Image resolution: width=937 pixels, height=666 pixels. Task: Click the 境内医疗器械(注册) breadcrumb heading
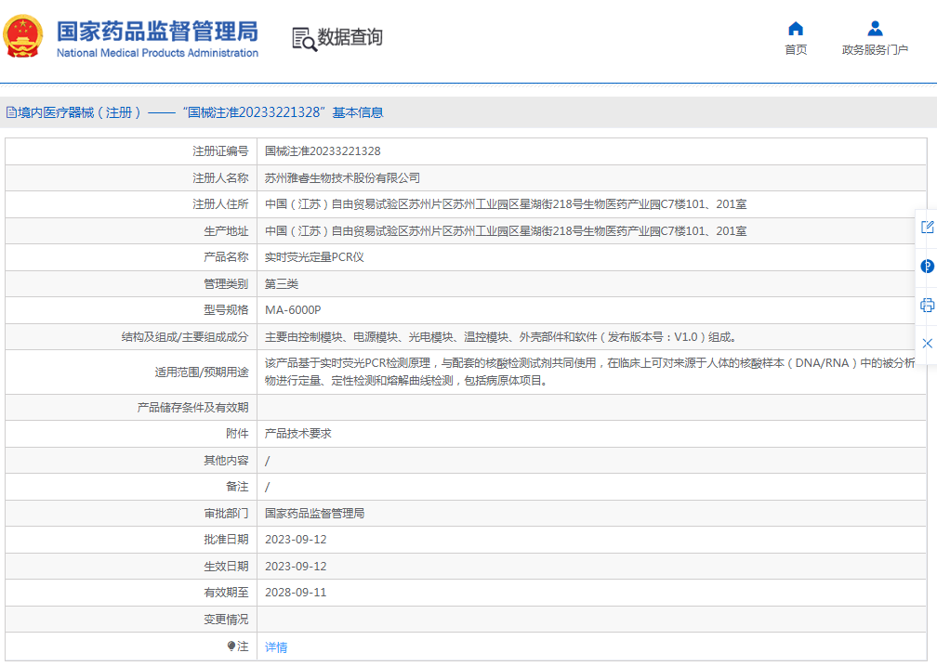[x=80, y=112]
